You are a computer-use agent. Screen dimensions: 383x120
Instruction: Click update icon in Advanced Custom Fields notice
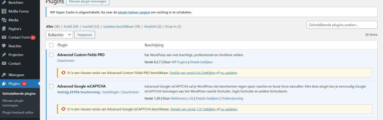point(63,73)
